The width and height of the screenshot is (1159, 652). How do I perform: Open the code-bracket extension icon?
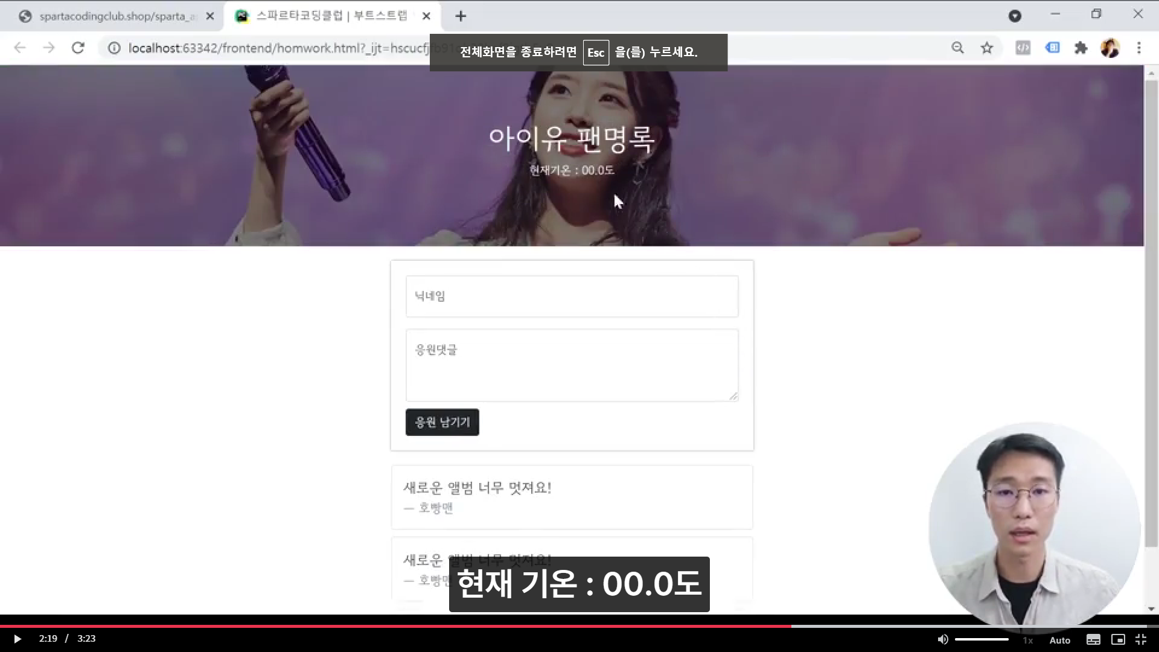coord(1023,48)
